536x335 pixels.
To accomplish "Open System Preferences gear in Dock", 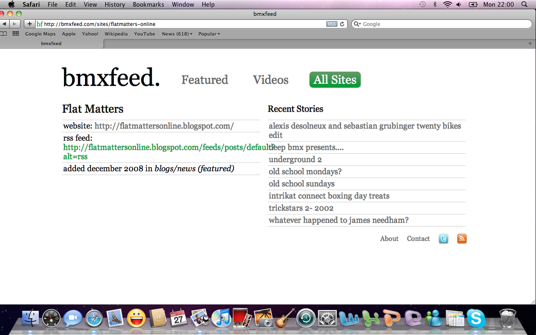I will point(327,318).
